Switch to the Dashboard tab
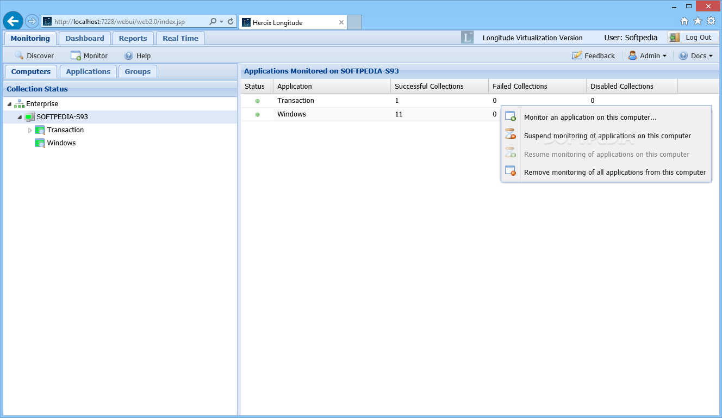The width and height of the screenshot is (722, 418). tap(85, 38)
